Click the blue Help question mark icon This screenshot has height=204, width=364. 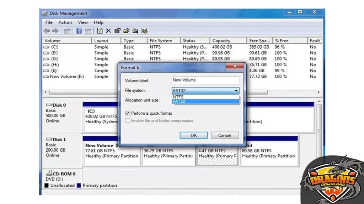(x=79, y=31)
